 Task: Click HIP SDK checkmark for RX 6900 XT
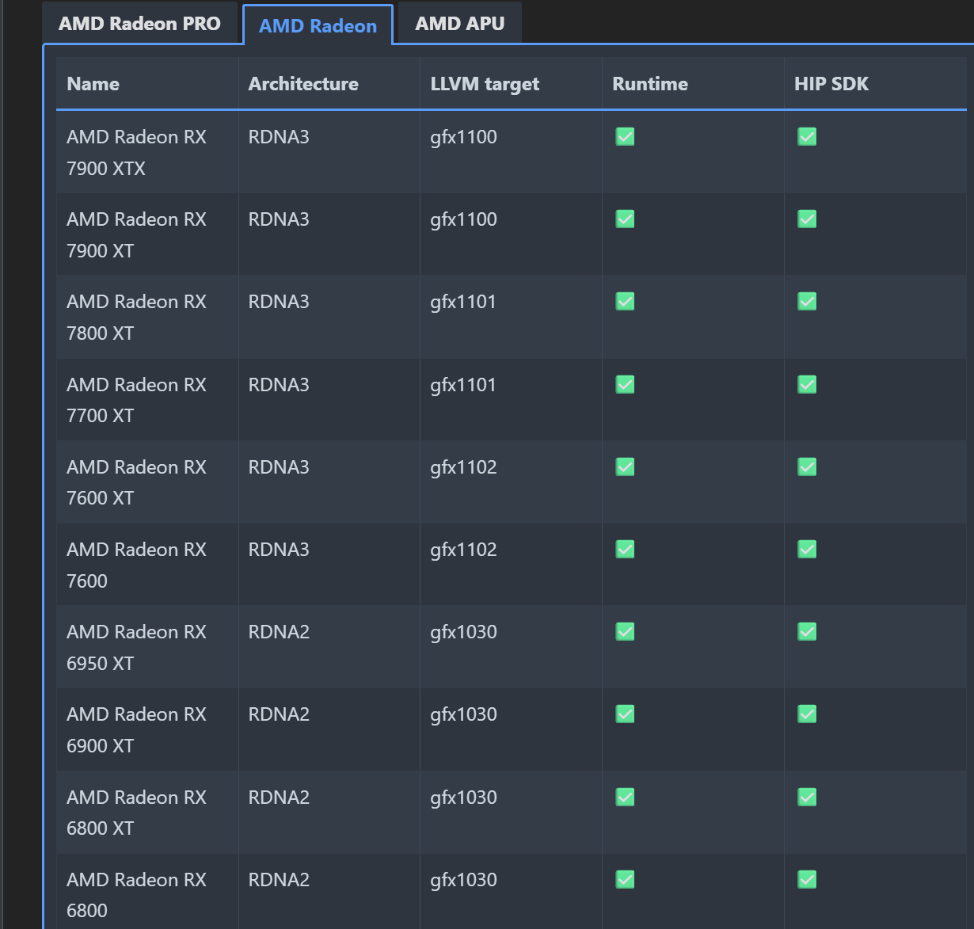[807, 714]
